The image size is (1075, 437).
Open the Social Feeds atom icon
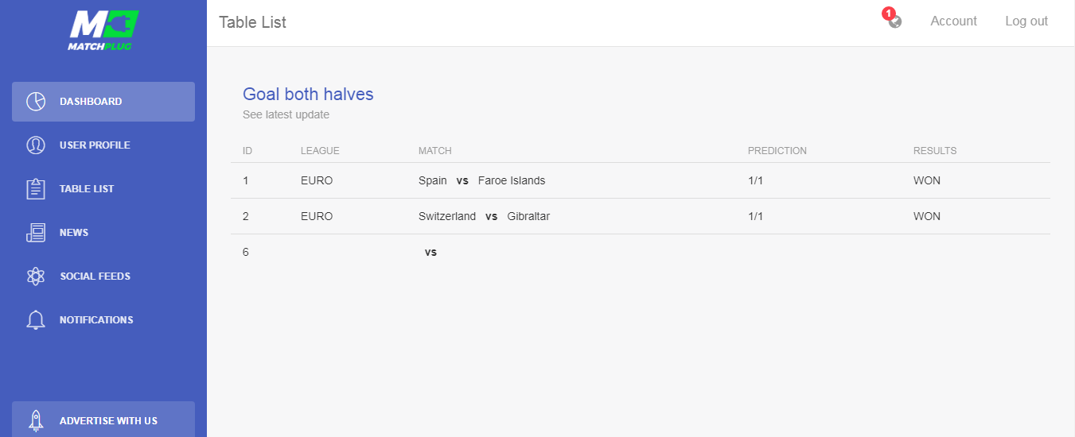pyautogui.click(x=36, y=277)
